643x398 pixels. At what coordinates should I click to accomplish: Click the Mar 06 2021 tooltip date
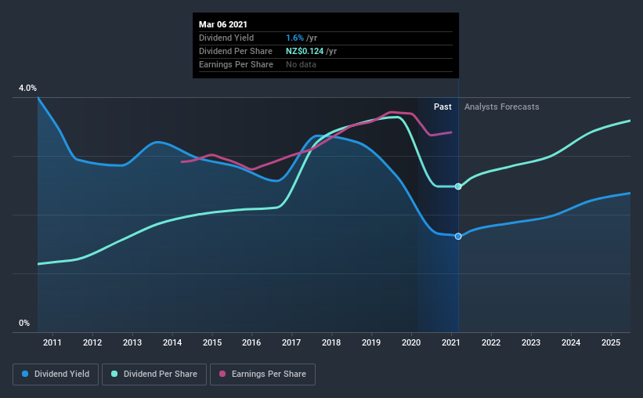point(223,24)
